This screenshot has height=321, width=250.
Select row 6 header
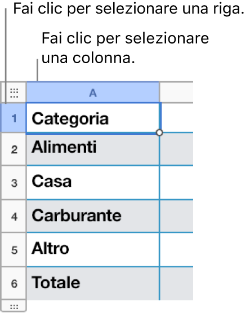click(x=14, y=284)
